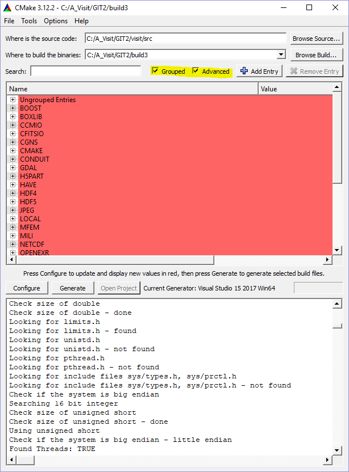Expand the CCMIO group
The height and width of the screenshot is (472, 349).
[x=13, y=125]
